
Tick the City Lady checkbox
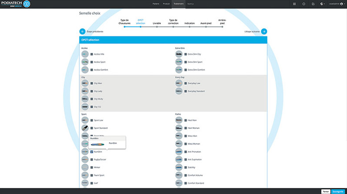coord(92,91)
